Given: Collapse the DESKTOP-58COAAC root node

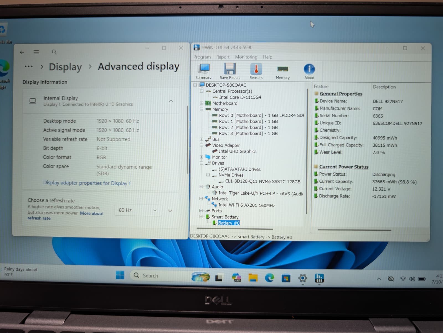Looking at the screenshot, I should pyautogui.click(x=195, y=85).
